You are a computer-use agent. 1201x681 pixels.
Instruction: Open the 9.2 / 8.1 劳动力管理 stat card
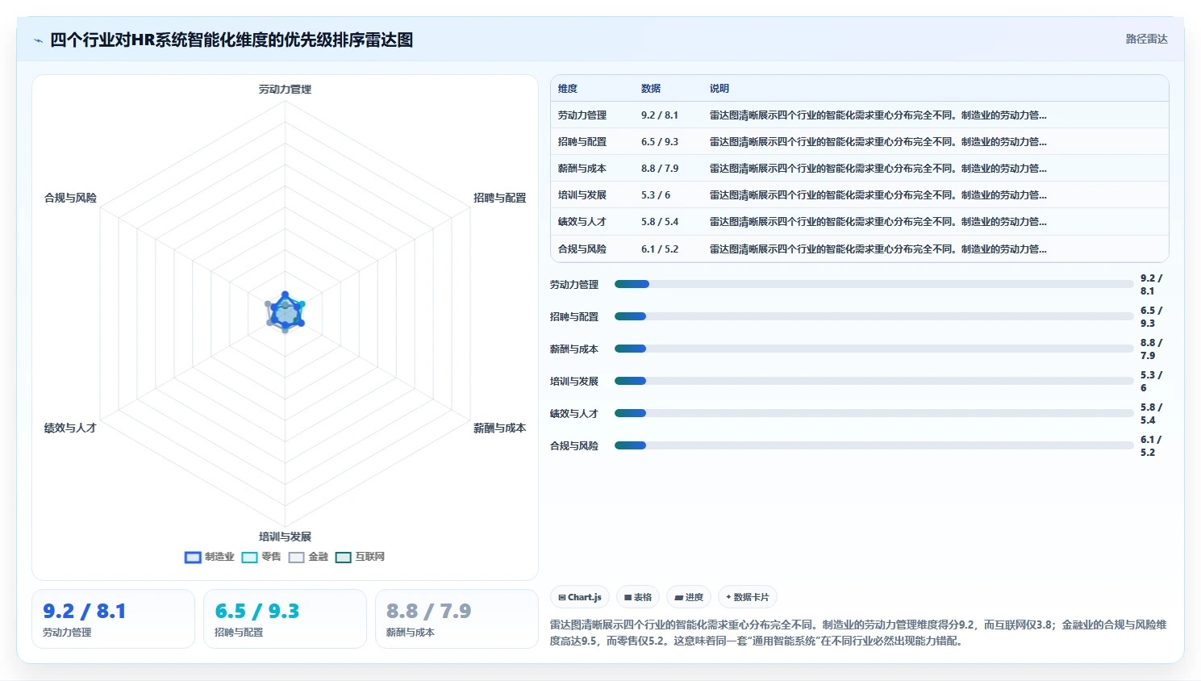click(x=113, y=619)
